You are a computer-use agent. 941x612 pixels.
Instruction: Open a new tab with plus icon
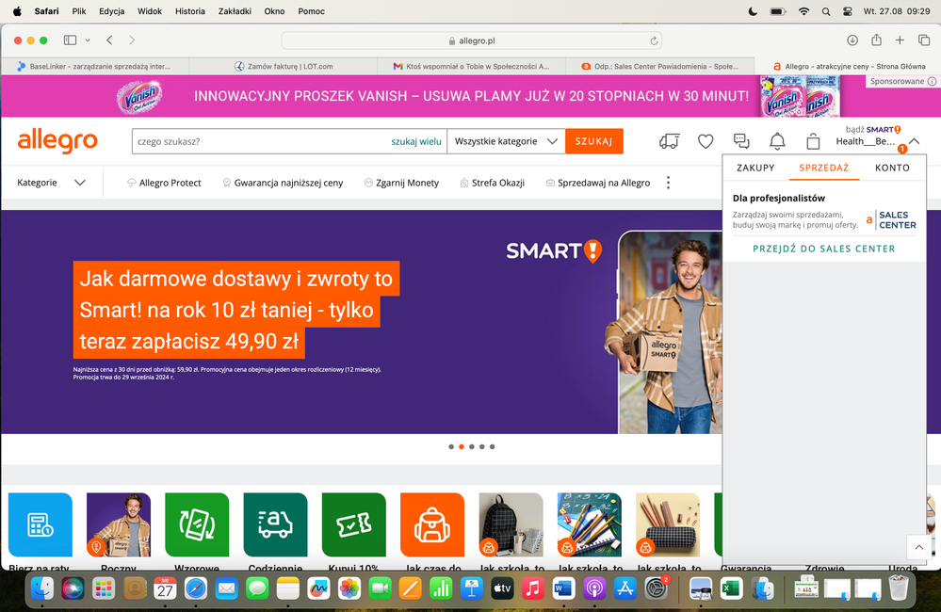(x=900, y=40)
